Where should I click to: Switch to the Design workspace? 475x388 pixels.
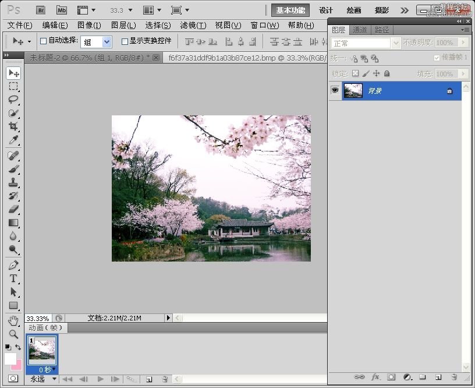pyautogui.click(x=325, y=10)
